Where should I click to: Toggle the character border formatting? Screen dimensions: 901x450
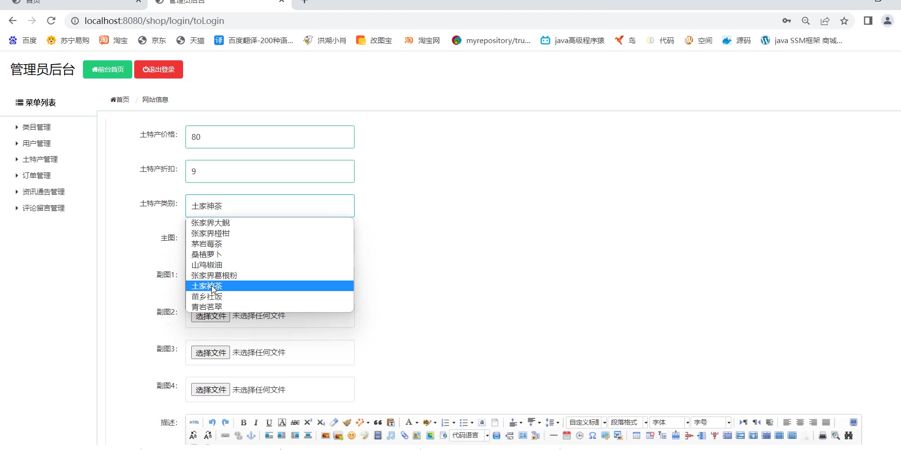282,422
